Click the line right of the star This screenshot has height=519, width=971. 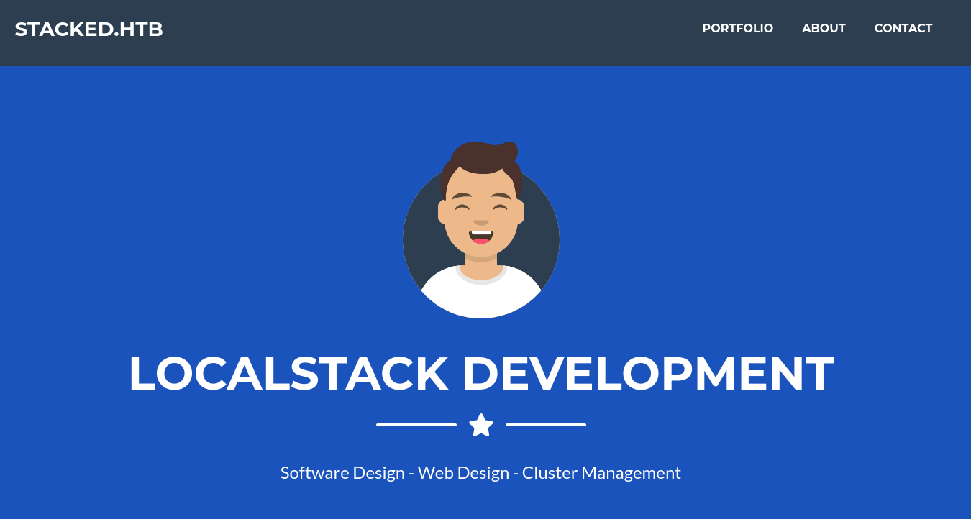546,425
